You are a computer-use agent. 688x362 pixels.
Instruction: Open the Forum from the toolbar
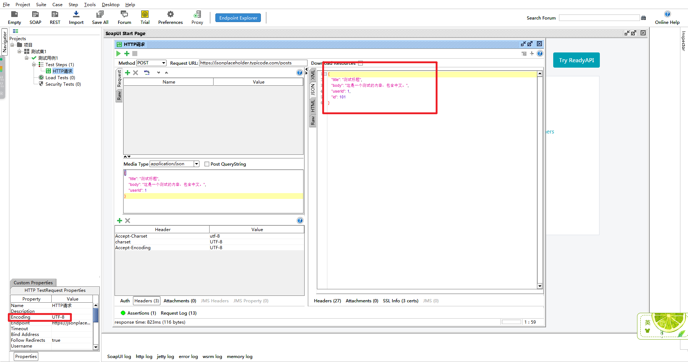point(124,17)
